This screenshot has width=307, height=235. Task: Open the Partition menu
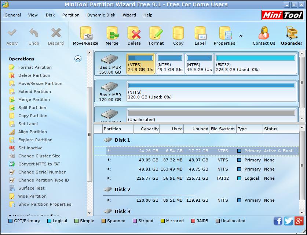click(x=71, y=15)
